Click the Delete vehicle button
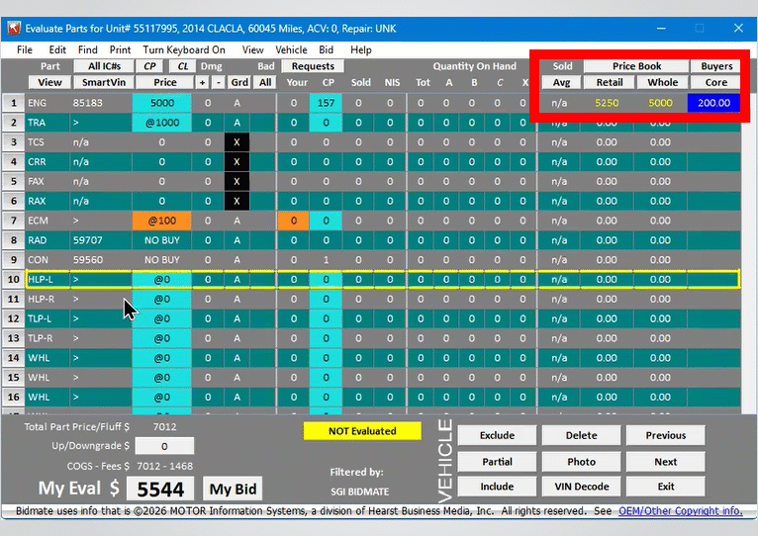The width and height of the screenshot is (758, 536). pyautogui.click(x=581, y=435)
